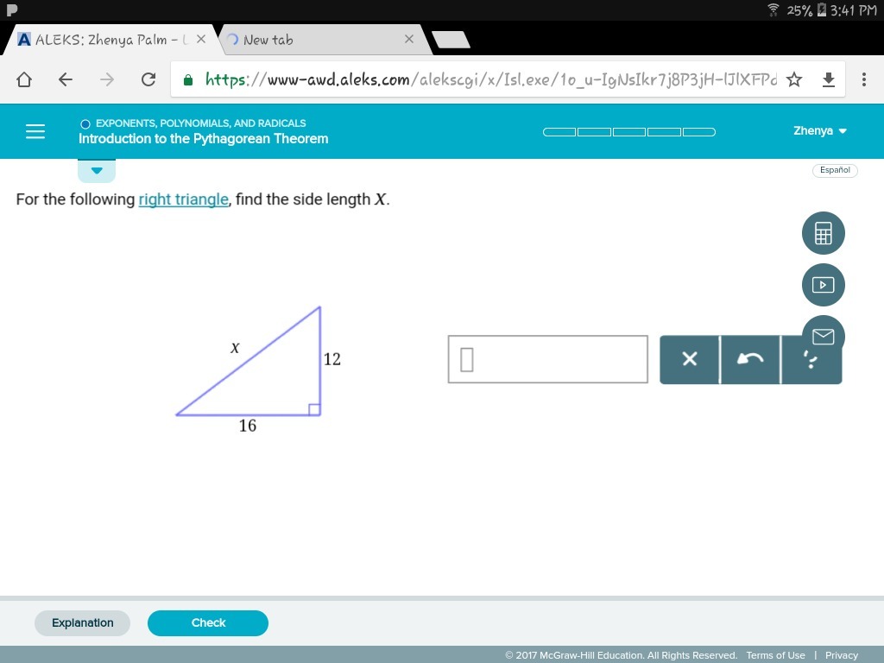
Task: Click the hypotenuse label x
Action: pos(235,348)
